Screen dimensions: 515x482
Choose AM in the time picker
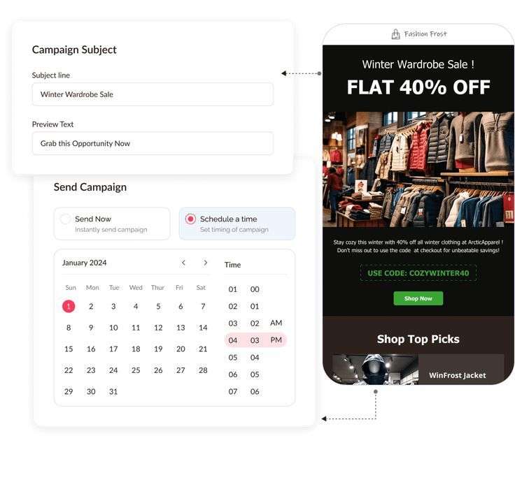point(276,323)
